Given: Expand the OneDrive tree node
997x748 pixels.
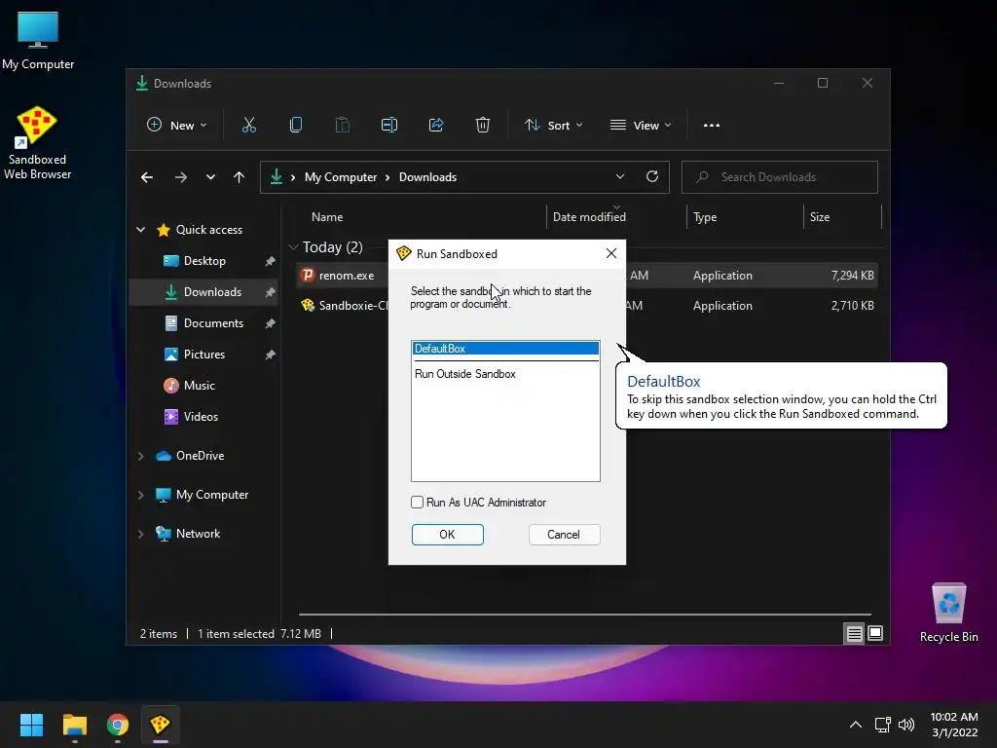Looking at the screenshot, I should point(140,456).
